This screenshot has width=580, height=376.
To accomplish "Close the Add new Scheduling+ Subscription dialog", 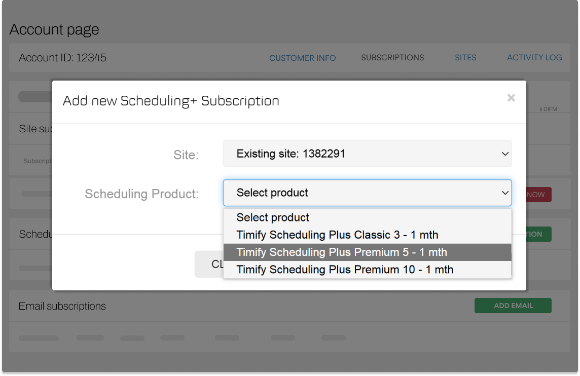I will [x=511, y=98].
